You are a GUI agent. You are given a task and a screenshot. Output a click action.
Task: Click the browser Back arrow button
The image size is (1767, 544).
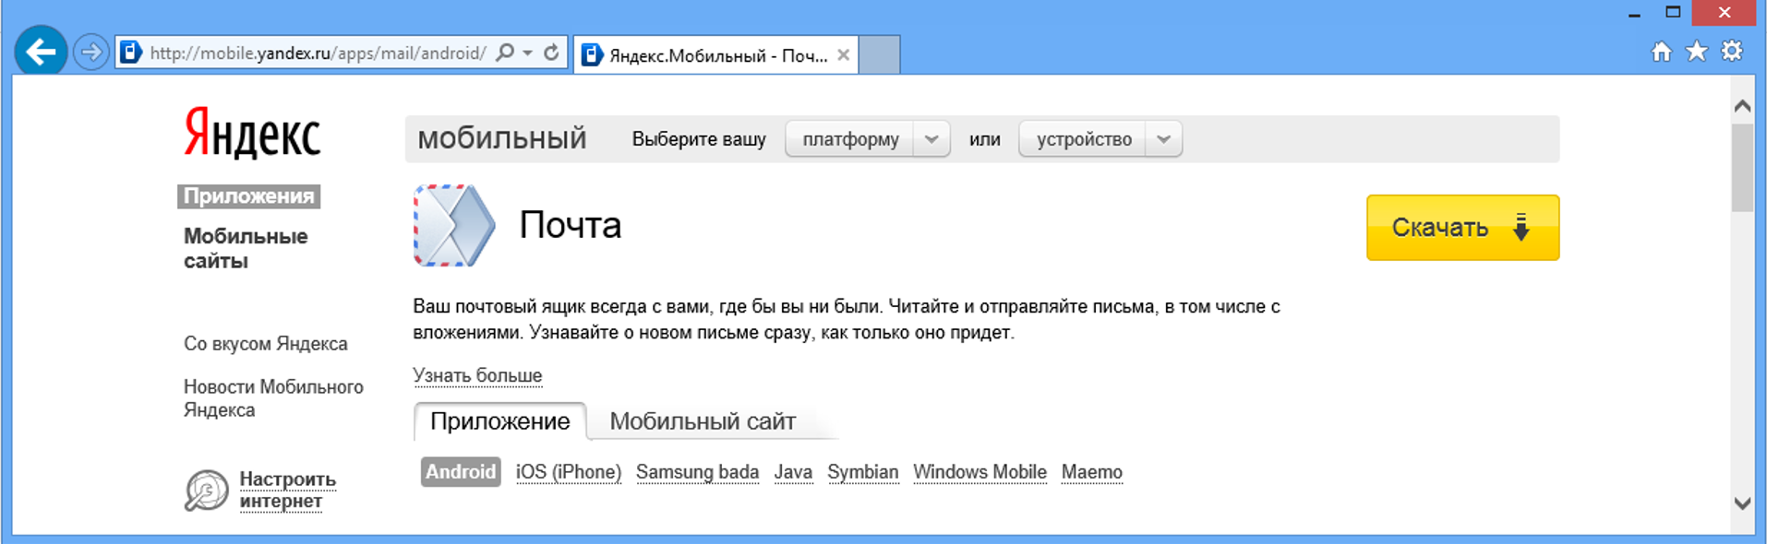(41, 53)
